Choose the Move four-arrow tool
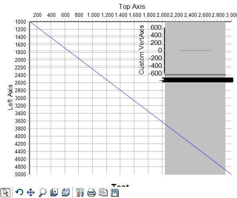This screenshot has width=237, height=198. (x=31, y=192)
